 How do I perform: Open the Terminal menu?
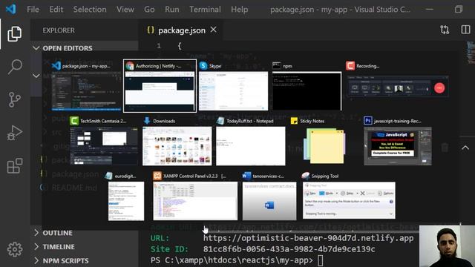pos(205,10)
